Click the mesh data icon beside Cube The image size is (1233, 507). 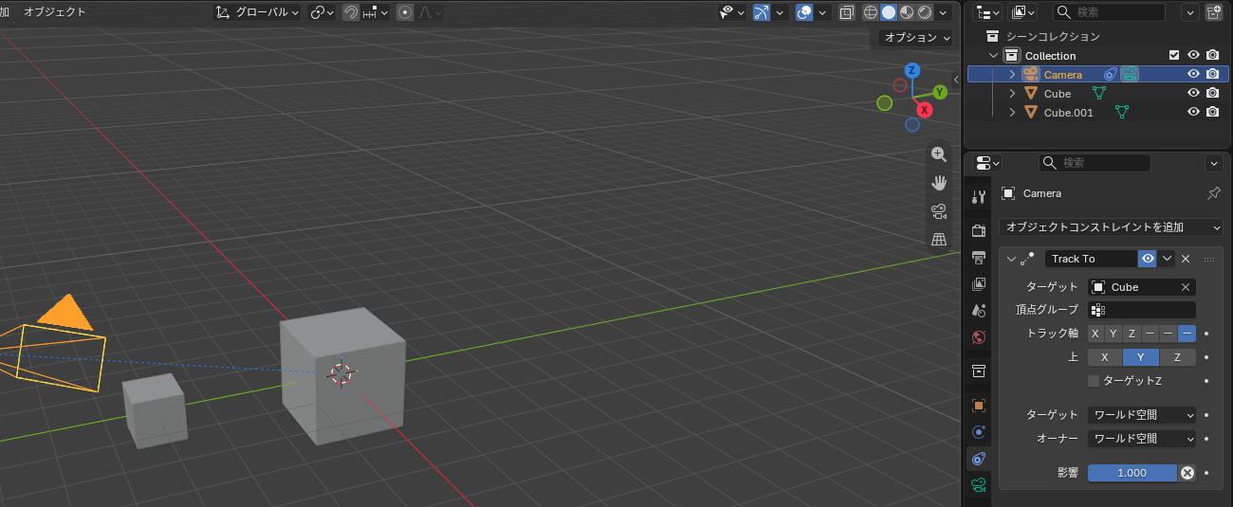point(1099,93)
